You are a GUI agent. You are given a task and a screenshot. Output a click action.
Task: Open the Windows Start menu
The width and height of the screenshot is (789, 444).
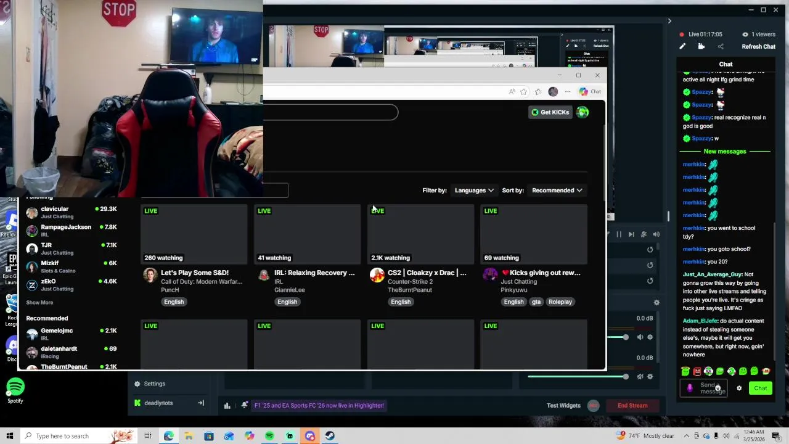[x=9, y=436]
